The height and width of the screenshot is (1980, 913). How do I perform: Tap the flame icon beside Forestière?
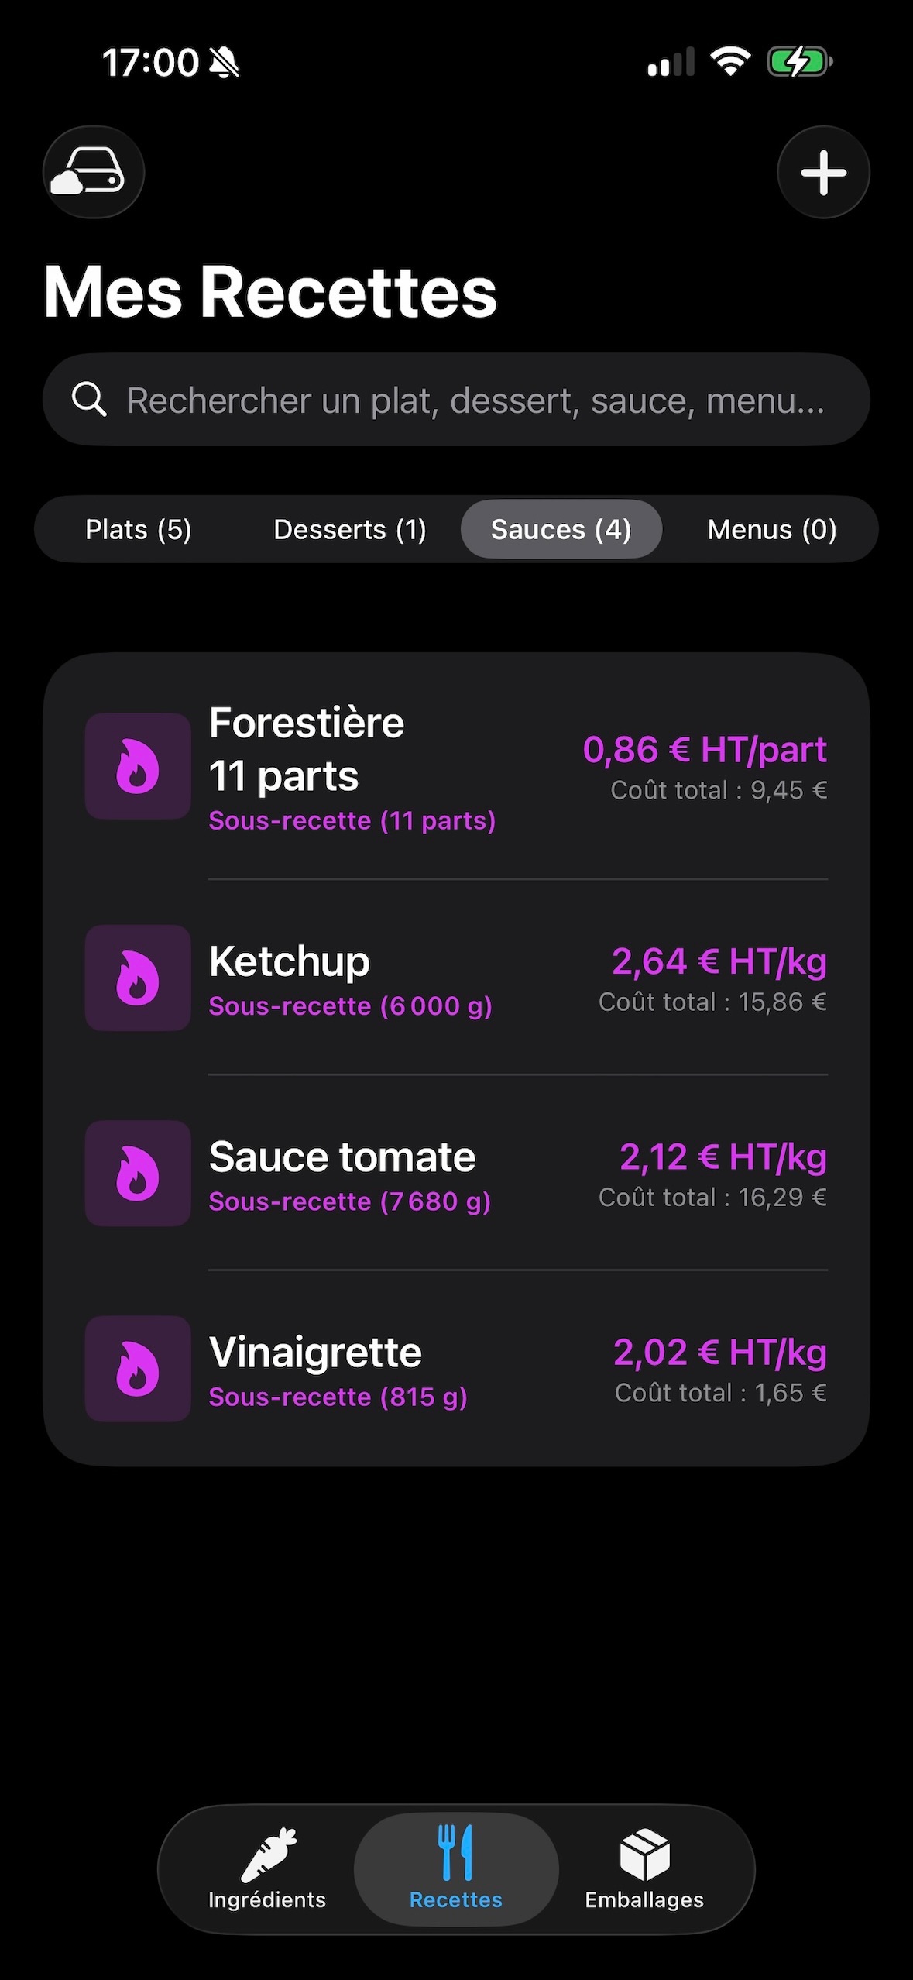pos(138,766)
